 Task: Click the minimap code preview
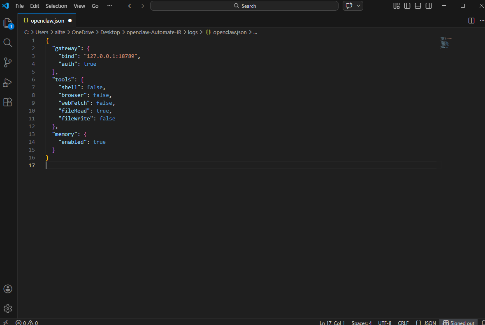(x=445, y=43)
